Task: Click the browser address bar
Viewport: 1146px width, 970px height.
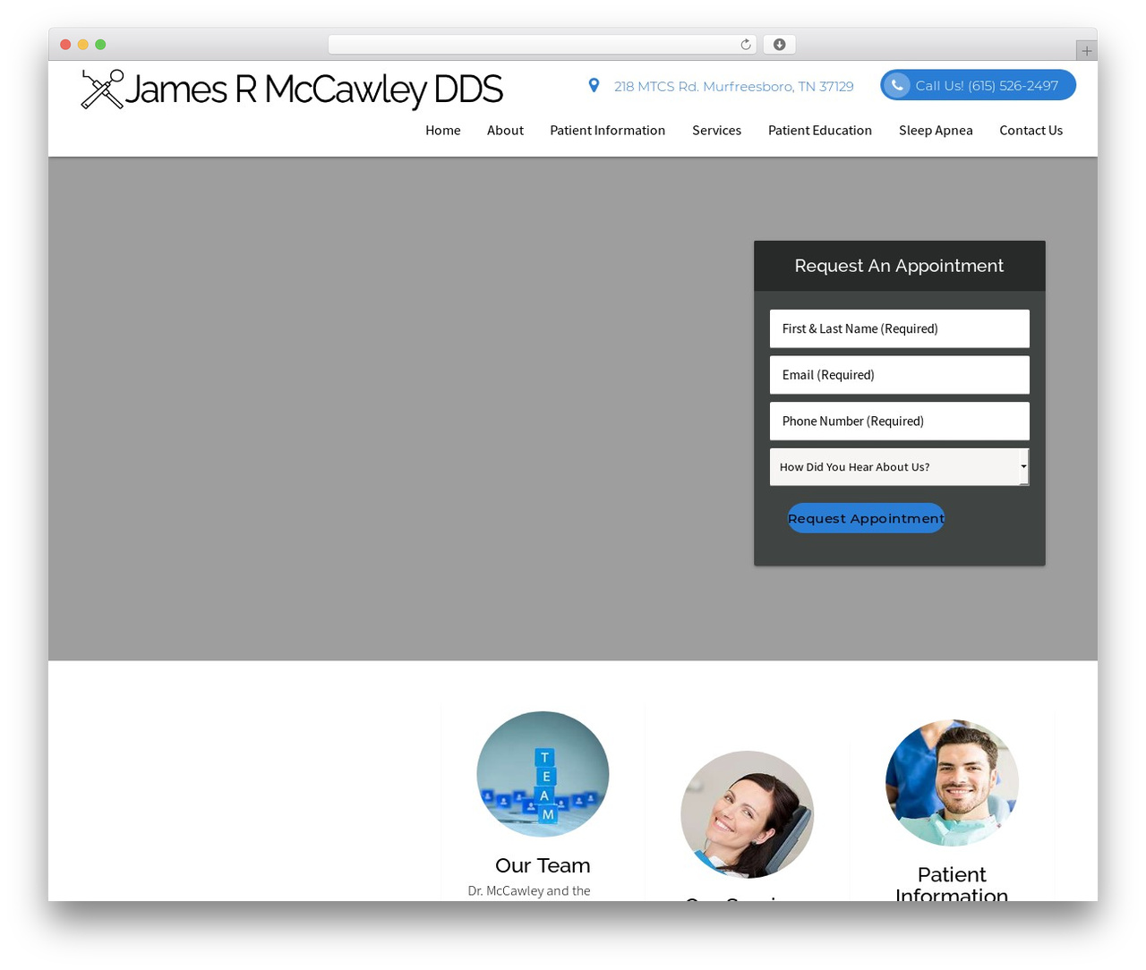Action: tap(542, 45)
